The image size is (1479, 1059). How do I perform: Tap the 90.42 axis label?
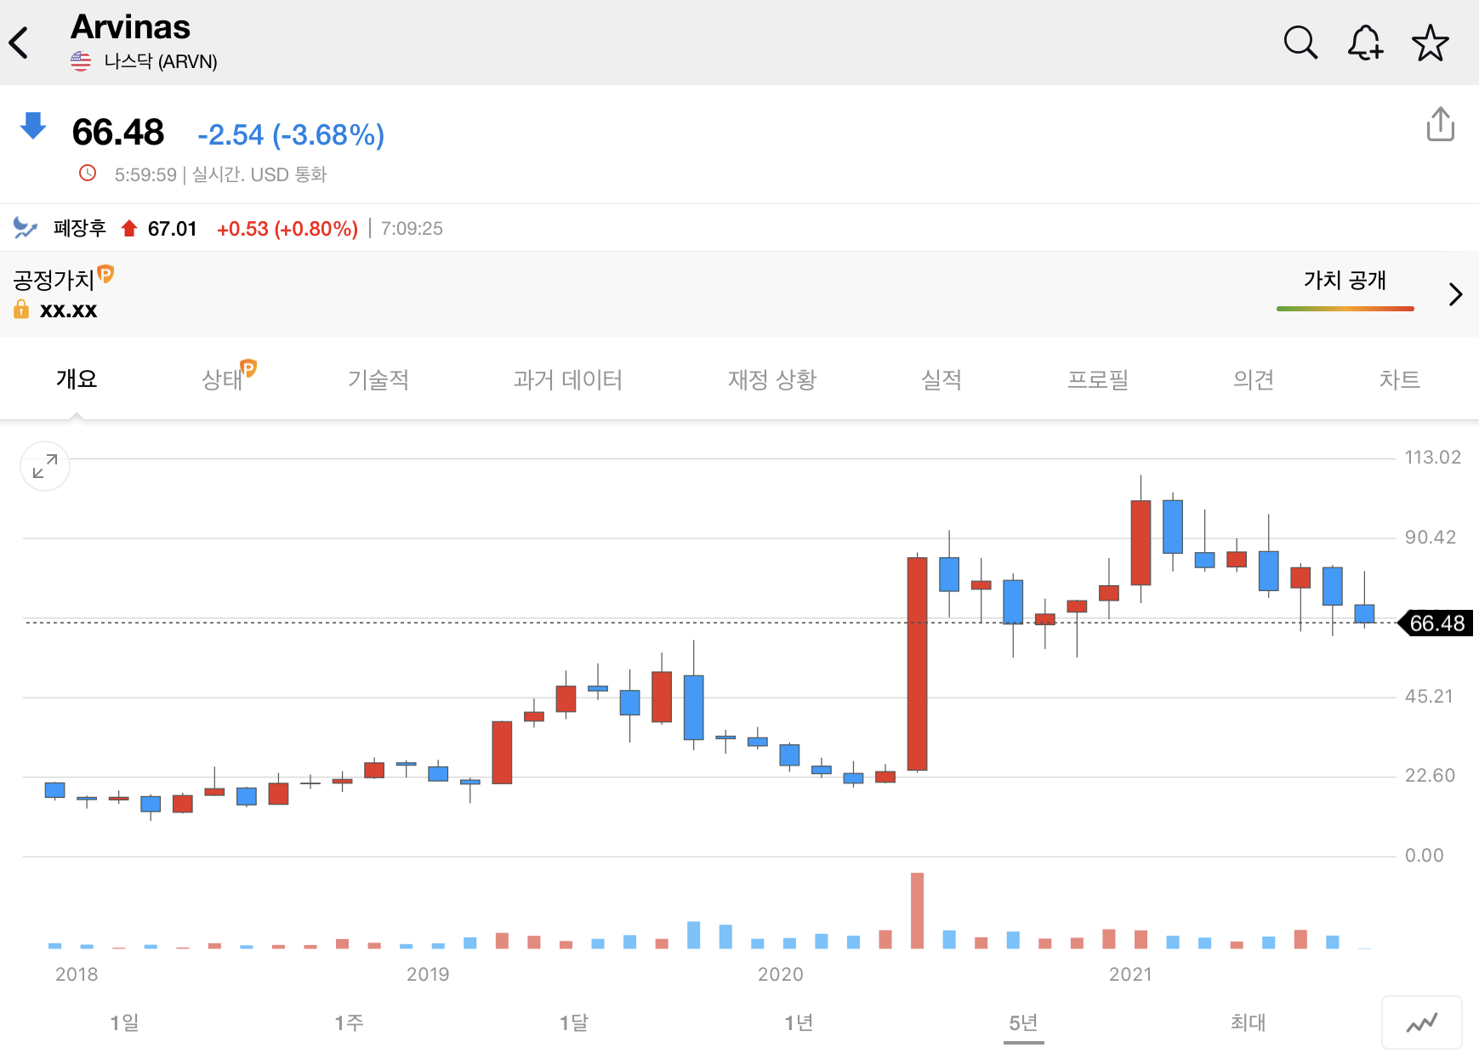click(x=1431, y=538)
